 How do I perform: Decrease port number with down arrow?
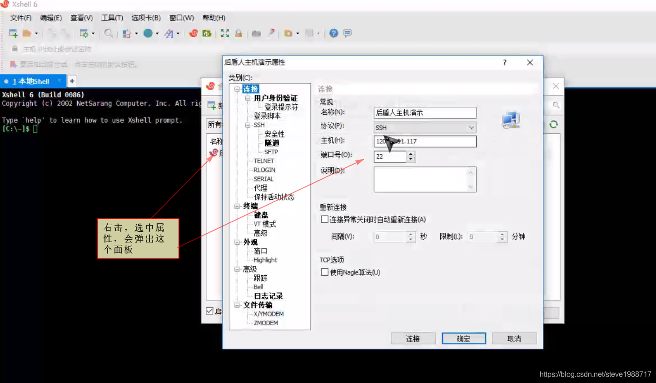[x=411, y=159]
